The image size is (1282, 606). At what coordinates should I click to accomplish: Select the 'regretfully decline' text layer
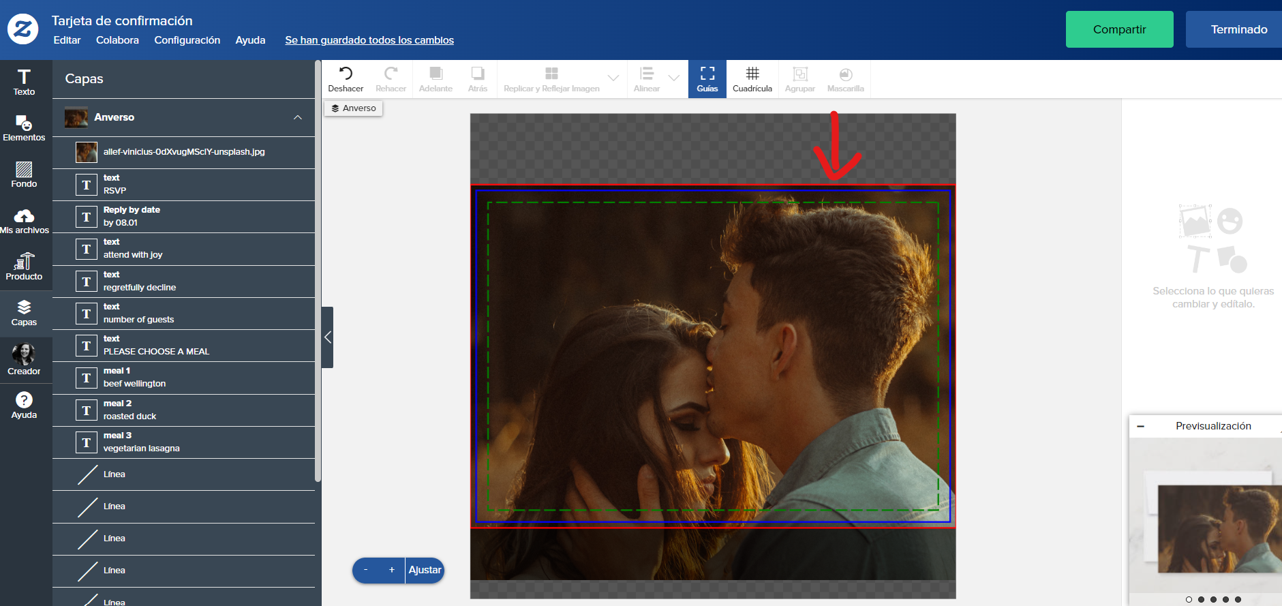pyautogui.click(x=183, y=282)
